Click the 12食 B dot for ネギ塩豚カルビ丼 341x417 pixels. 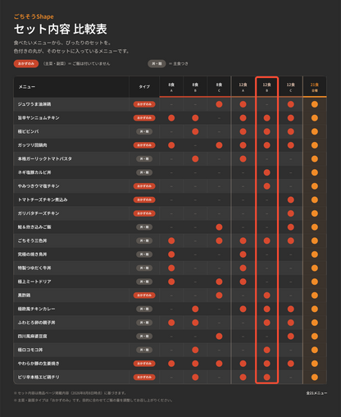[x=267, y=172]
